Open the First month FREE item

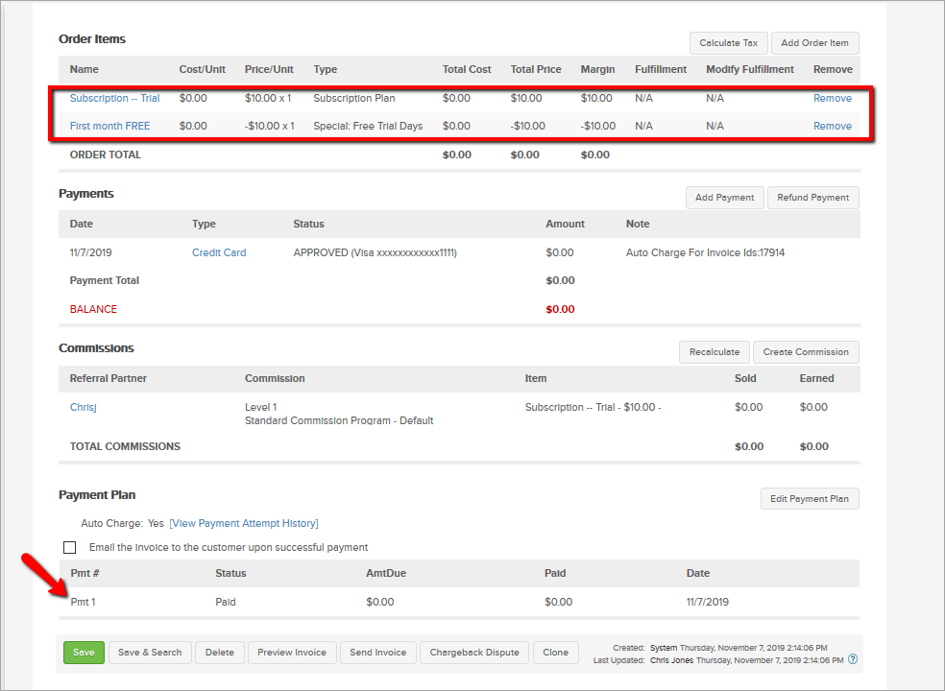(109, 126)
